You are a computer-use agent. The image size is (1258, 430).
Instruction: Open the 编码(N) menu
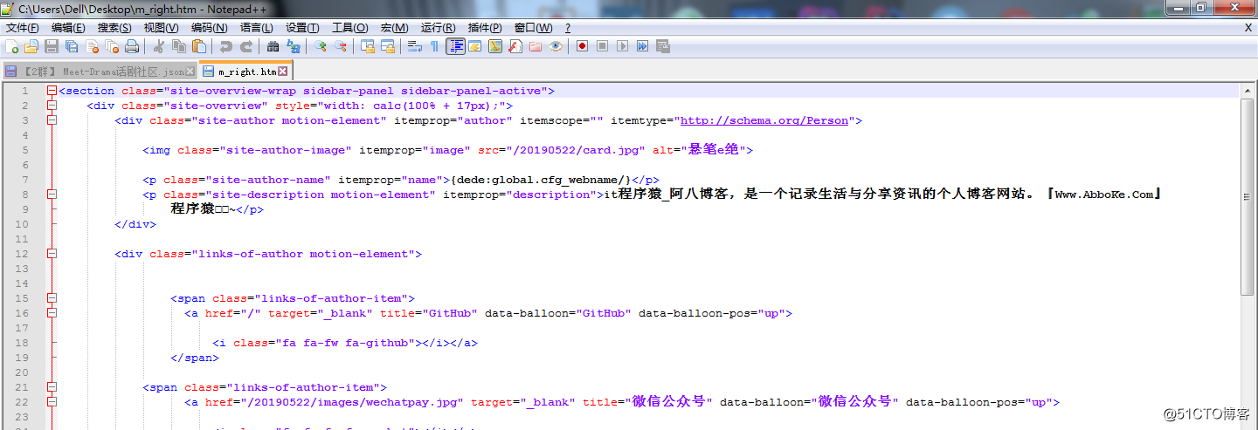click(209, 28)
